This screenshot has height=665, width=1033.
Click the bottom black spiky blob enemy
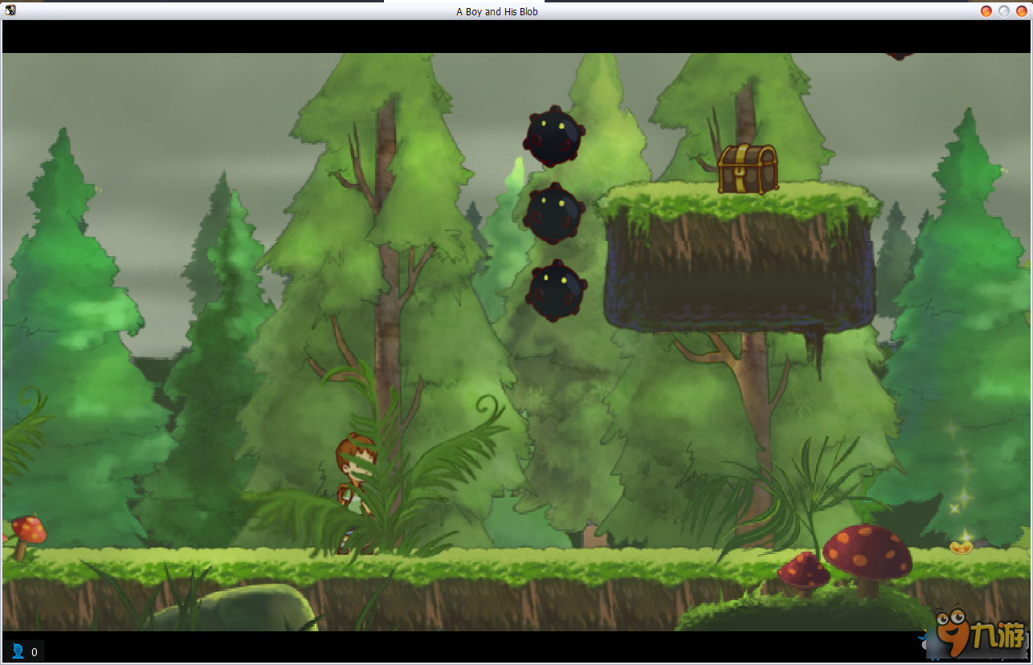click(x=556, y=291)
